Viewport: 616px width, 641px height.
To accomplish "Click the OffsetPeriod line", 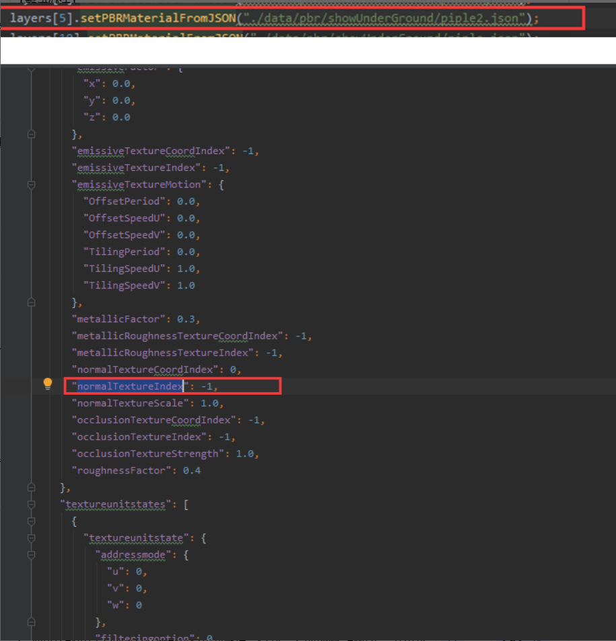I will (141, 201).
